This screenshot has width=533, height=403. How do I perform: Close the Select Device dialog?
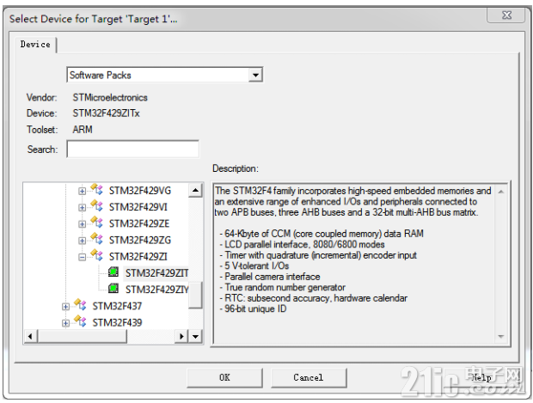[x=506, y=15]
